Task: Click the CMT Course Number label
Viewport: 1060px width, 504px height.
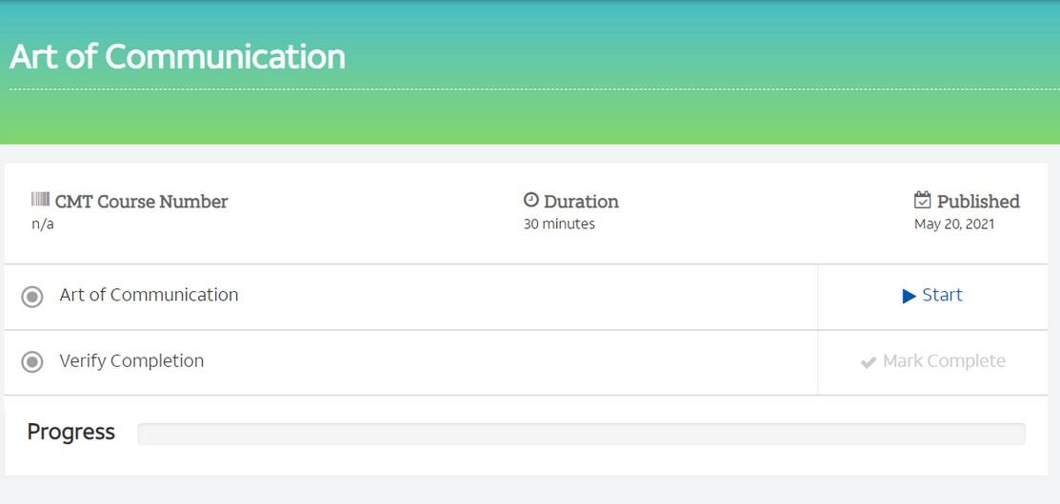Action: point(141,202)
